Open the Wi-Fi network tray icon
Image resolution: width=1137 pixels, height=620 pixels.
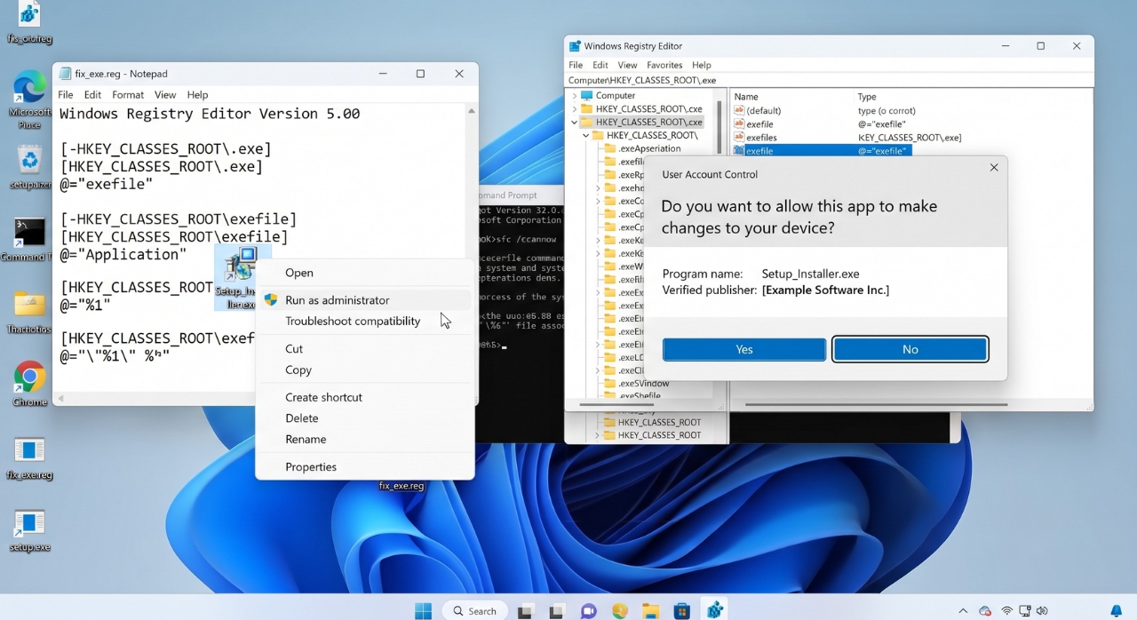[1007, 611]
